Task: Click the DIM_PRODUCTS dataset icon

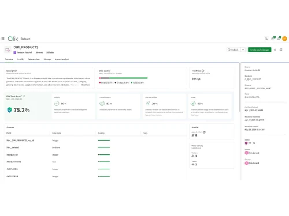Action: point(8,50)
